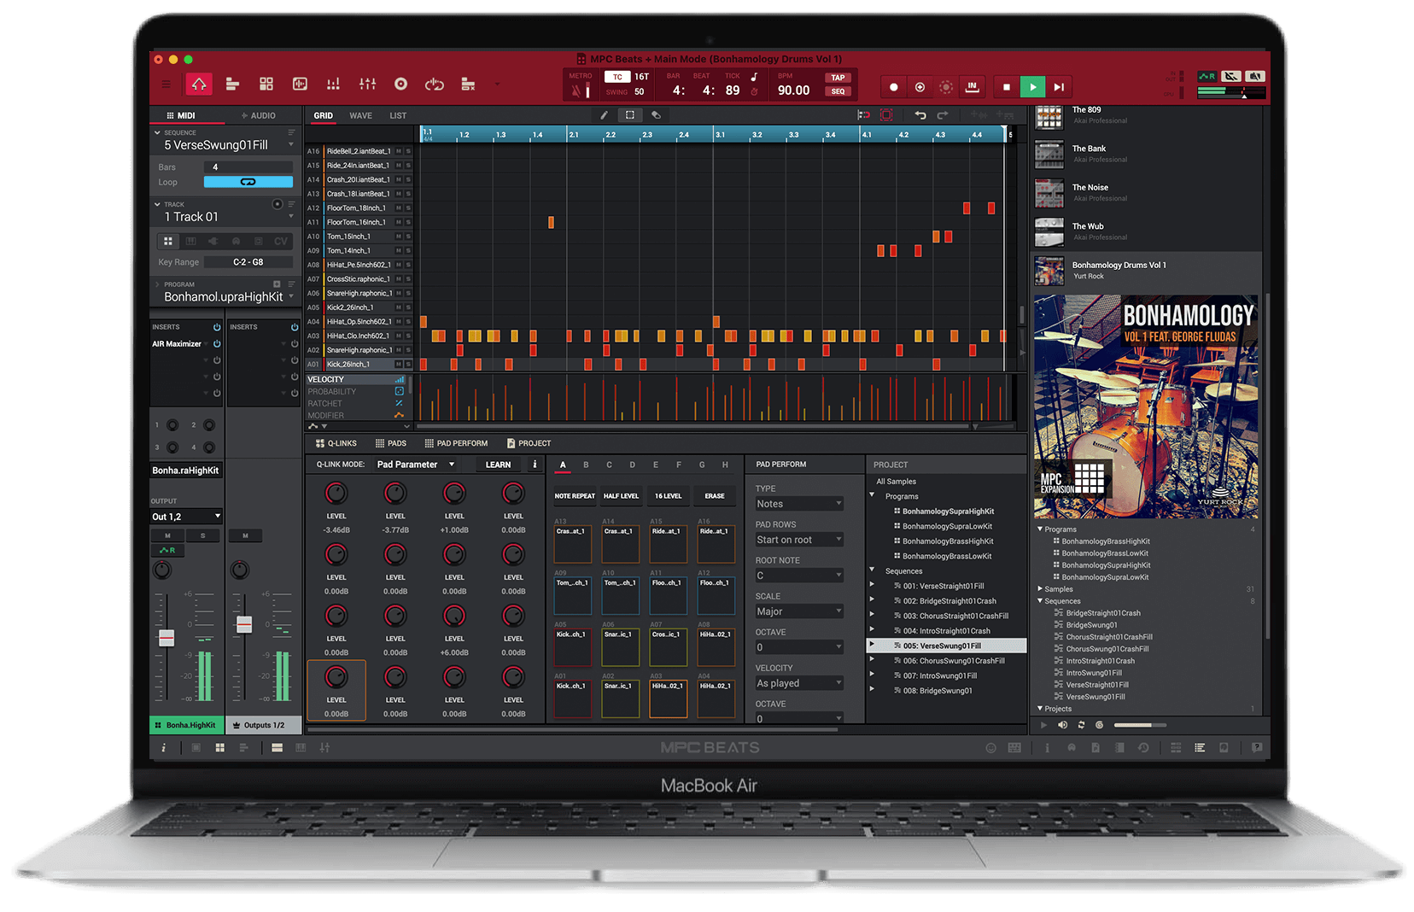Open the track name dropdown
This screenshot has width=1414, height=912.
coord(291,217)
